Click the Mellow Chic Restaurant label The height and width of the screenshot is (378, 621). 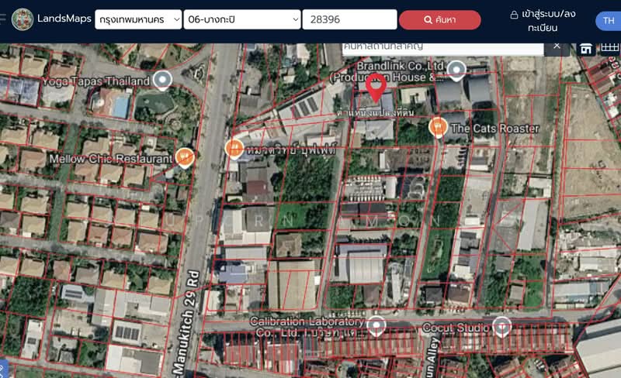111,159
